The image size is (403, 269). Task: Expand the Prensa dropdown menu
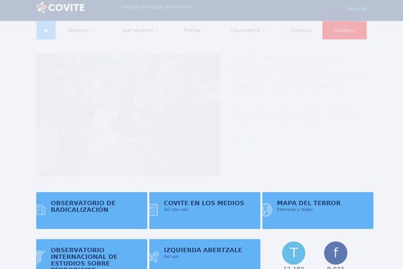pyautogui.click(x=194, y=30)
